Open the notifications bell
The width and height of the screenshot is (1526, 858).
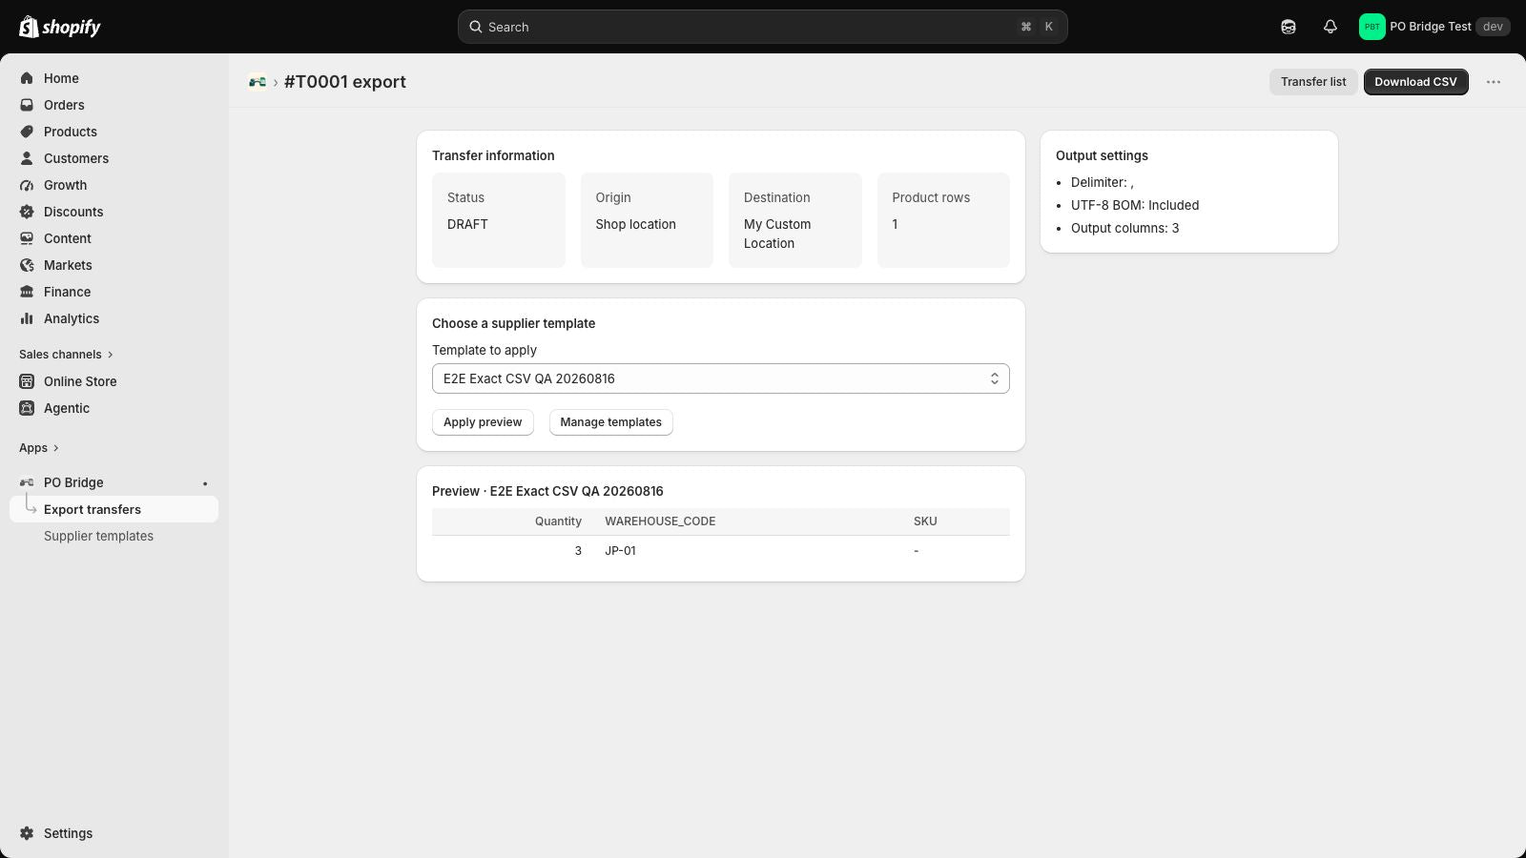1330,27
